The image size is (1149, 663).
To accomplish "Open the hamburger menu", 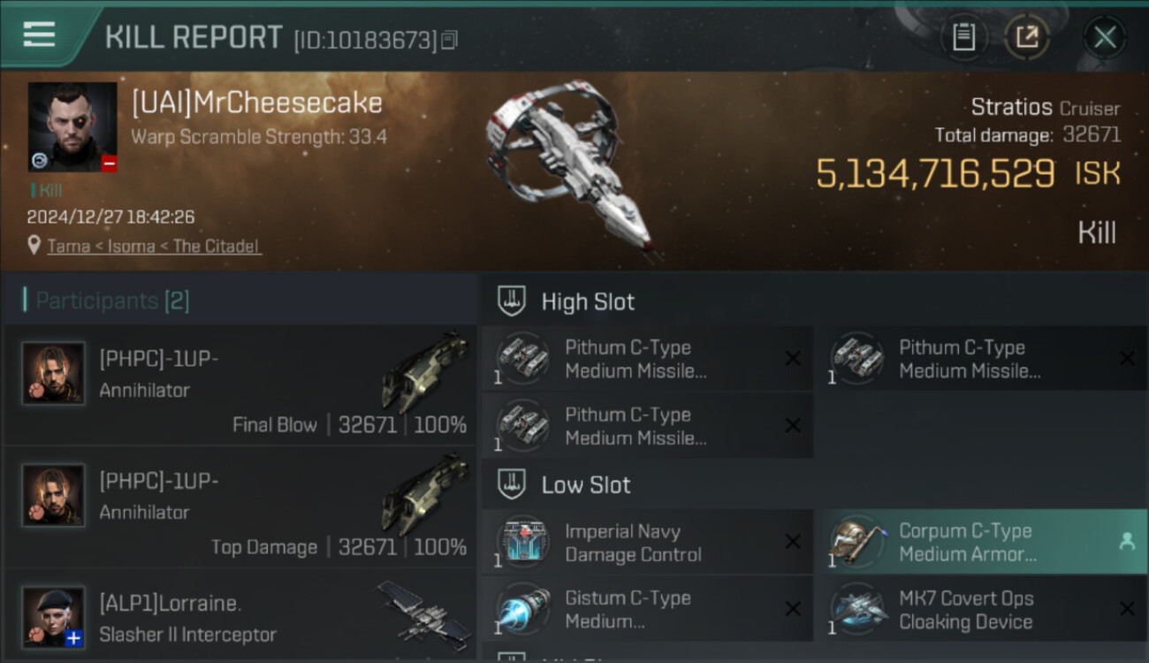I will tap(39, 35).
